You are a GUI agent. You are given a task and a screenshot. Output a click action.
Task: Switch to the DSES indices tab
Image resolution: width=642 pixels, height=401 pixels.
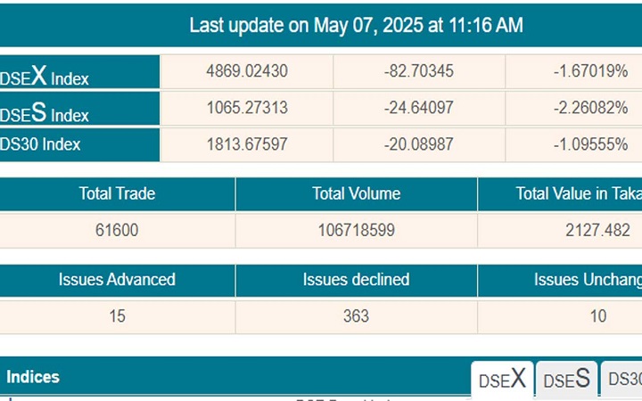(x=567, y=379)
